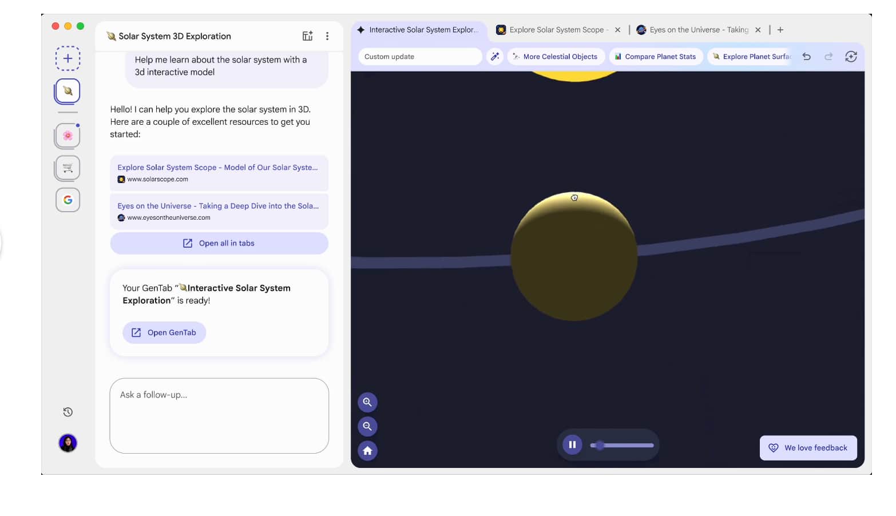Open the Explore Solar System Scope link card
The width and height of the screenshot is (896, 516).
[219, 173]
